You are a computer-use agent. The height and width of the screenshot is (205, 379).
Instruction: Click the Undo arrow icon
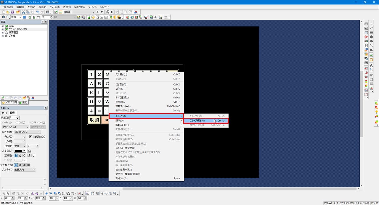[38, 12]
